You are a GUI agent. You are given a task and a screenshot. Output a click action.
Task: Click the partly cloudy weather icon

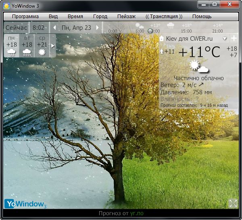coord(198,66)
